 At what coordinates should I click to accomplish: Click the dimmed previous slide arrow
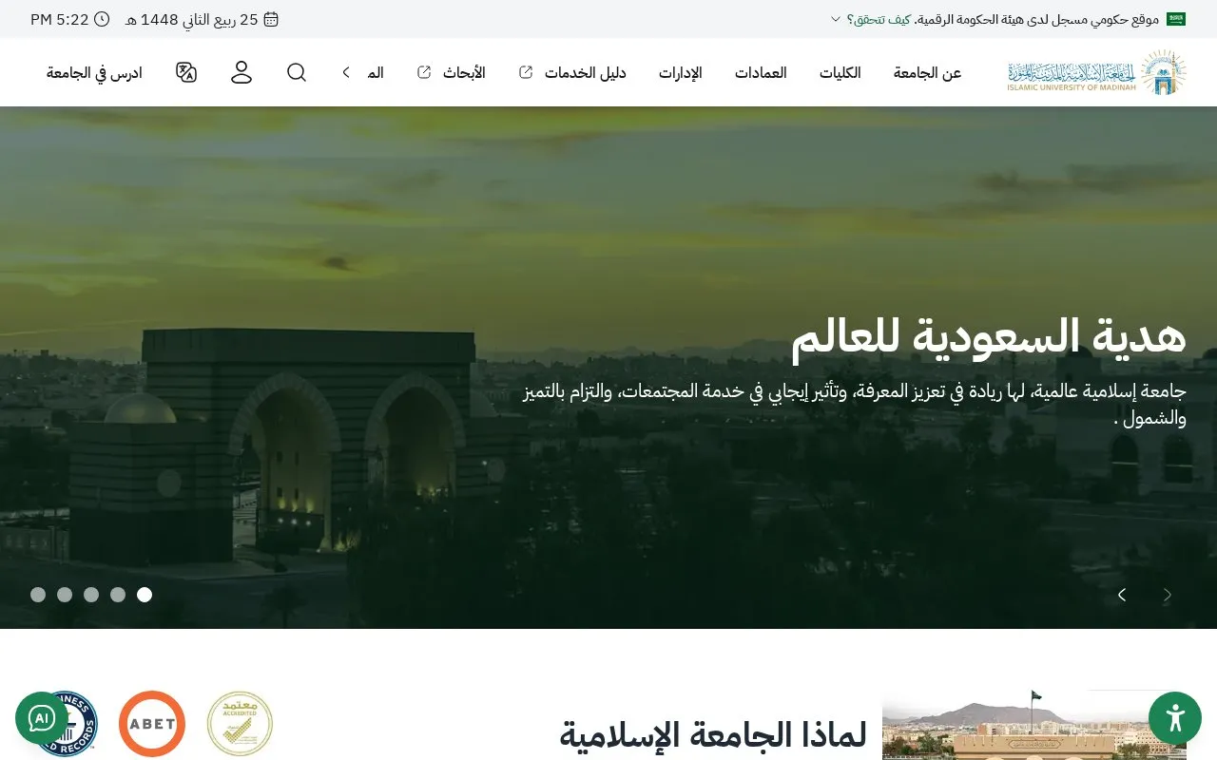[x=1168, y=595]
